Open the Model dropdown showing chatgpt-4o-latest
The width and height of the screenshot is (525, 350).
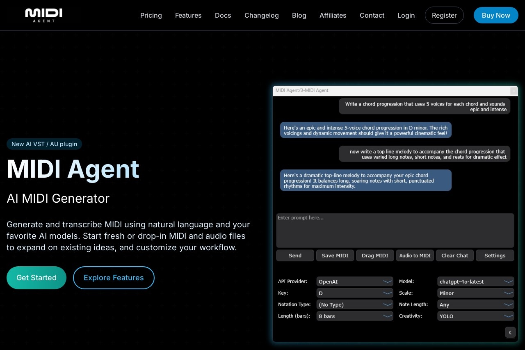[476, 281]
